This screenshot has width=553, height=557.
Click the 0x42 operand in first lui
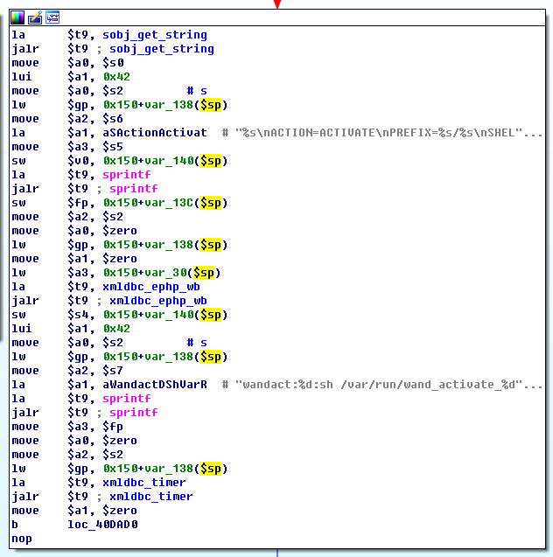pyautogui.click(x=115, y=77)
